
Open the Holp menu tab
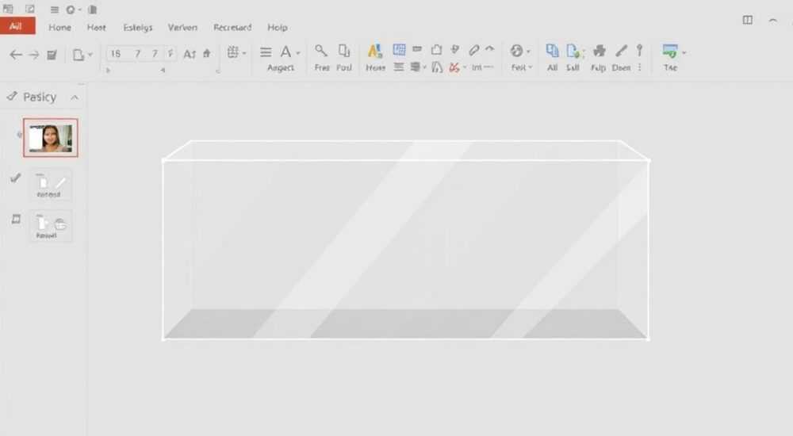click(x=277, y=27)
